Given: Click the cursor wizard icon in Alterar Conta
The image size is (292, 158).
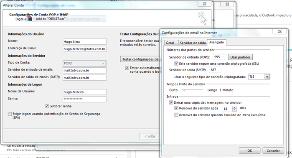Looking at the screenshot, I should point(202,18).
